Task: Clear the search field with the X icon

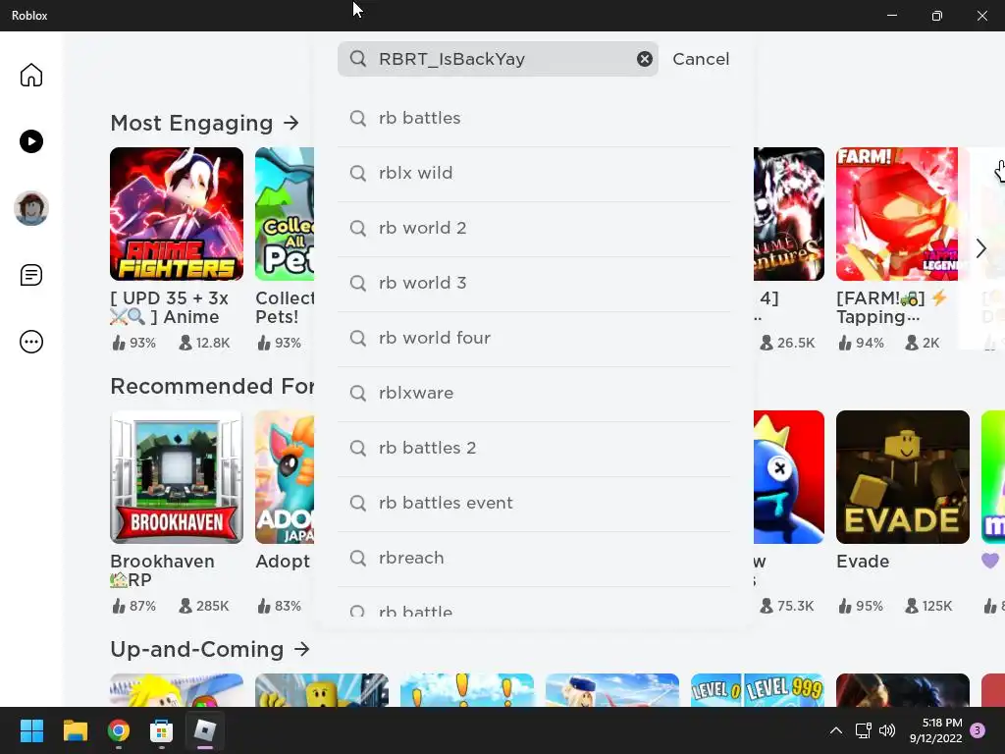Action: 644,59
